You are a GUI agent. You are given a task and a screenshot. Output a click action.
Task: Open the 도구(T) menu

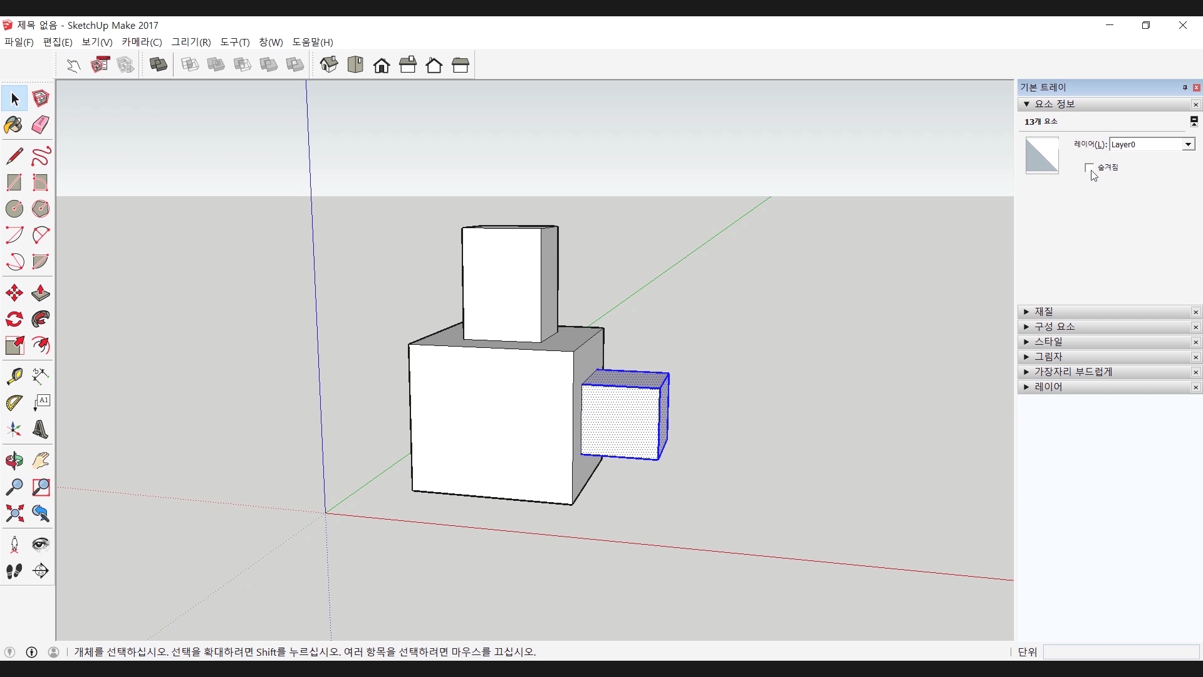pyautogui.click(x=234, y=42)
